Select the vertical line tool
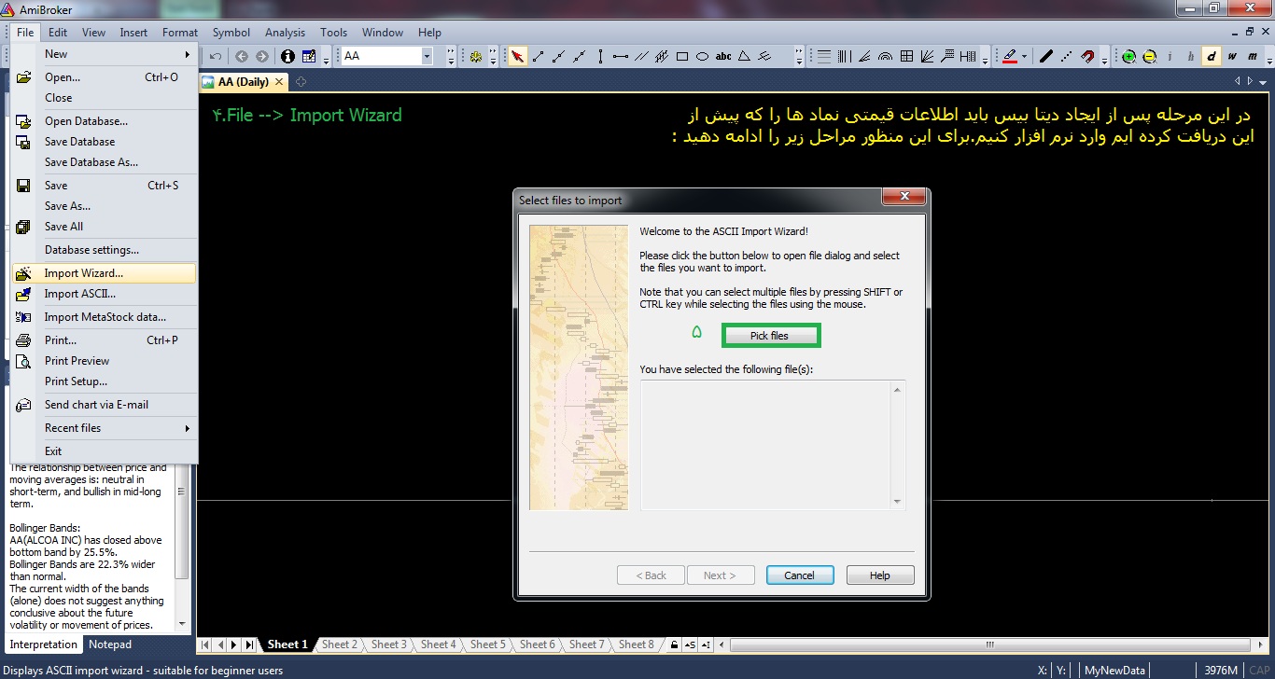Image resolution: width=1275 pixels, height=679 pixels. tap(600, 56)
